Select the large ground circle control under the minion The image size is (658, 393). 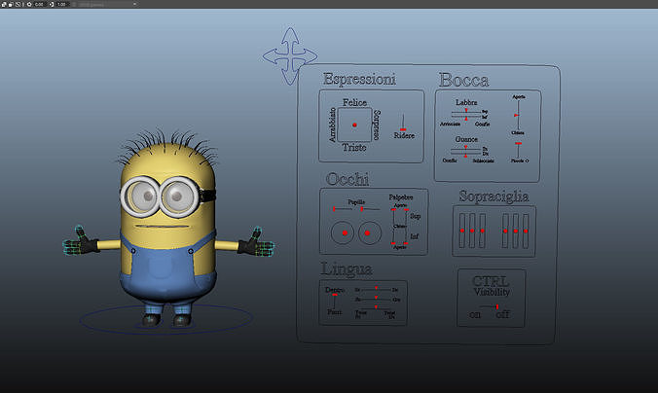point(166,320)
